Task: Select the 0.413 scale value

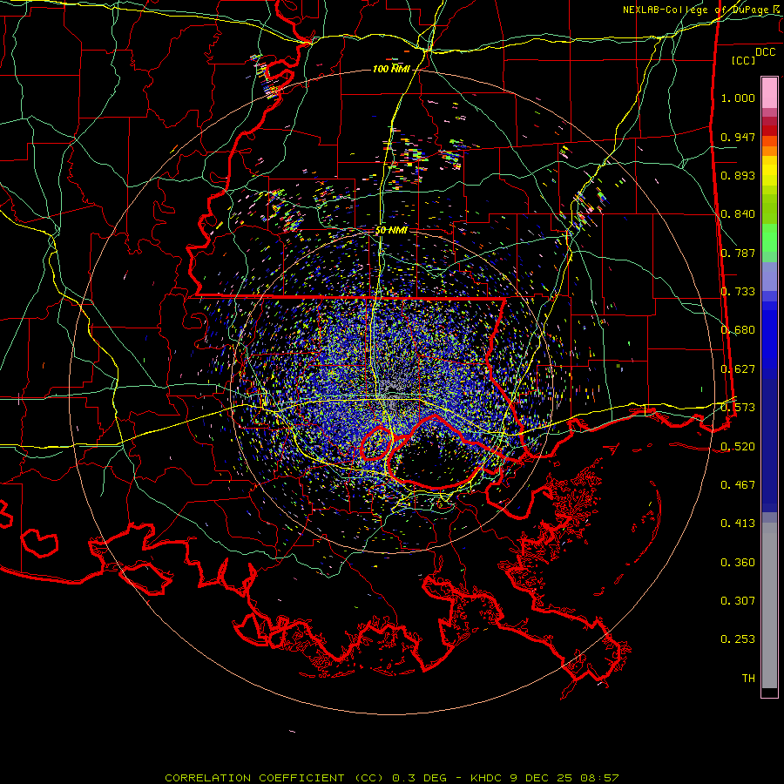Action: [738, 524]
